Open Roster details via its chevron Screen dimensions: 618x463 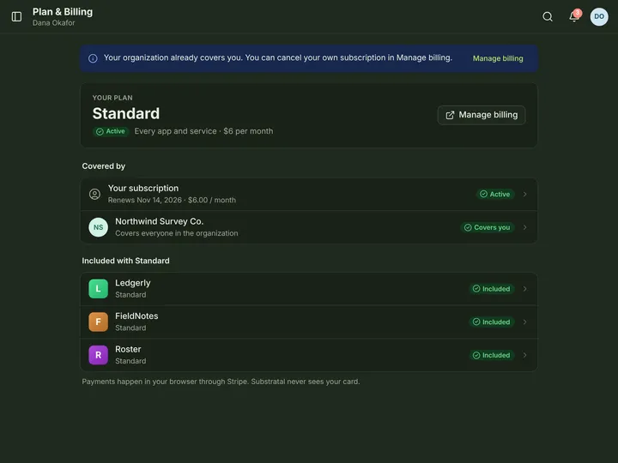click(524, 355)
